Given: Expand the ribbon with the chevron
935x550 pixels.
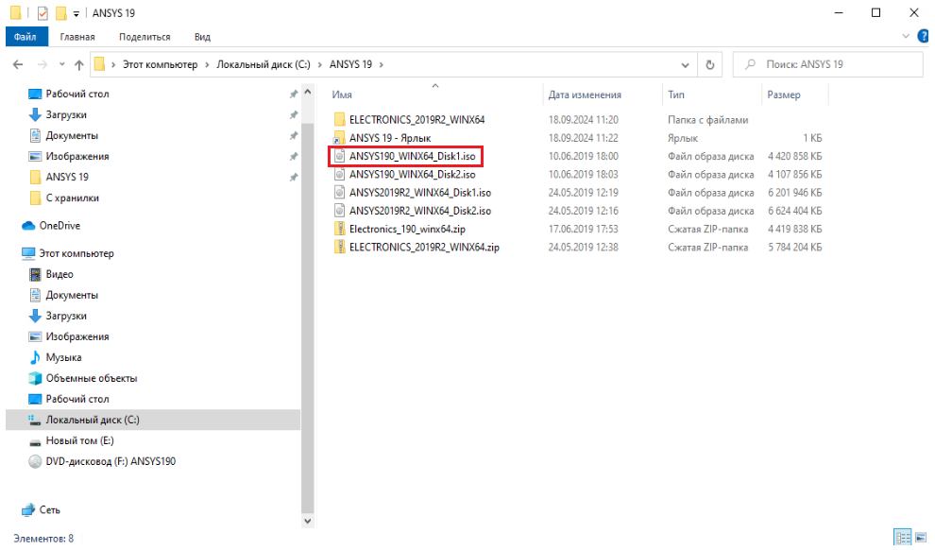Looking at the screenshot, I should [909, 37].
